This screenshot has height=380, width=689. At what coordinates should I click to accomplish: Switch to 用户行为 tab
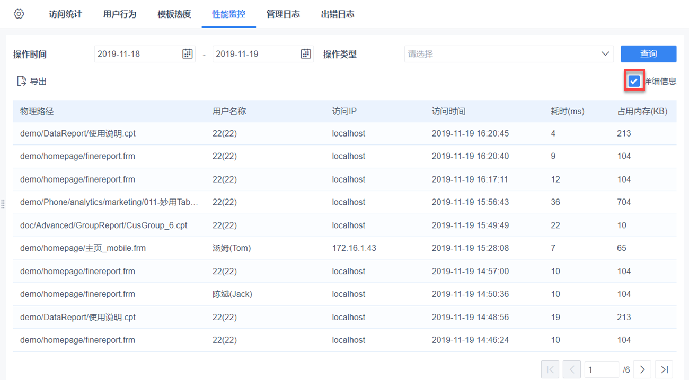(120, 14)
